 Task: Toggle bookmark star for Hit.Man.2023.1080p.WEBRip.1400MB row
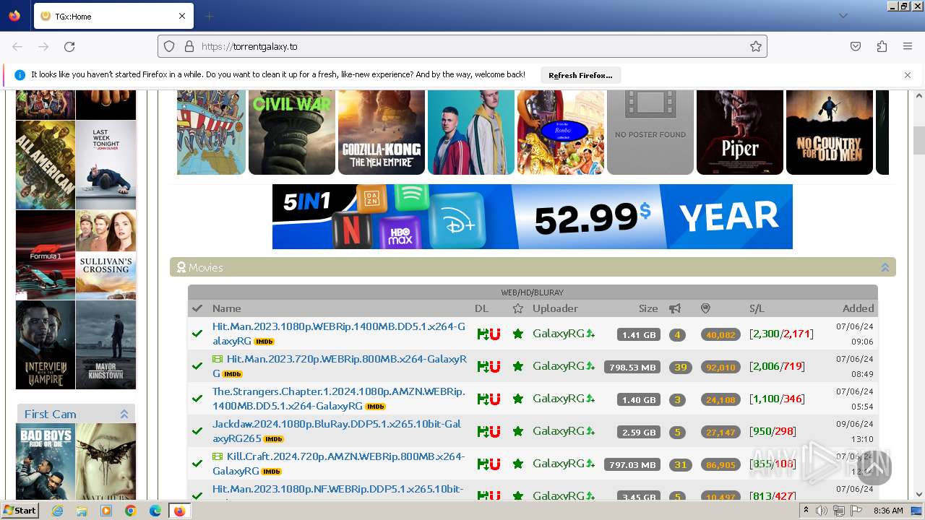click(x=517, y=334)
